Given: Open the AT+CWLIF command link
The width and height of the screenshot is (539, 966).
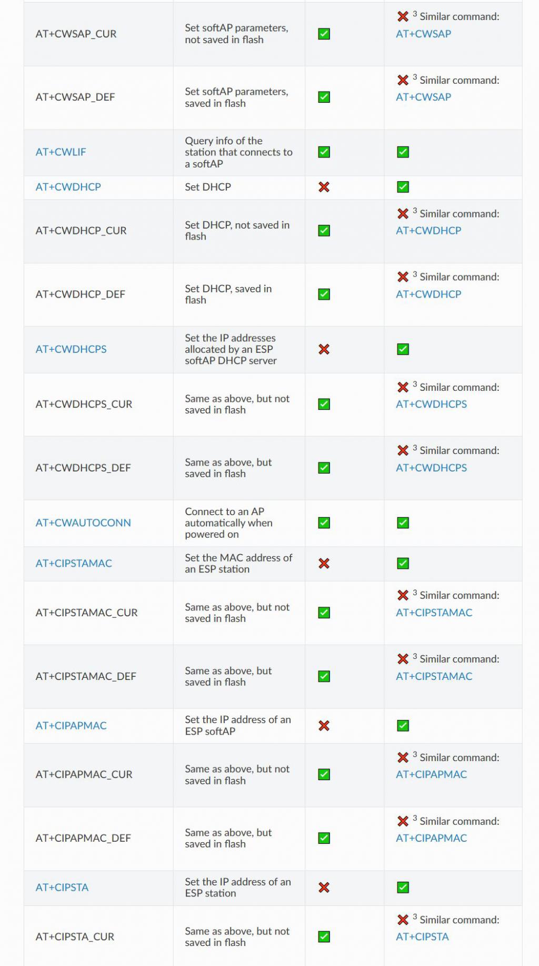Looking at the screenshot, I should (61, 152).
